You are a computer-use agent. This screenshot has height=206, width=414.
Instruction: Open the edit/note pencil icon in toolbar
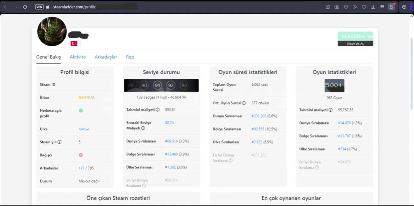pyautogui.click(x=328, y=7)
